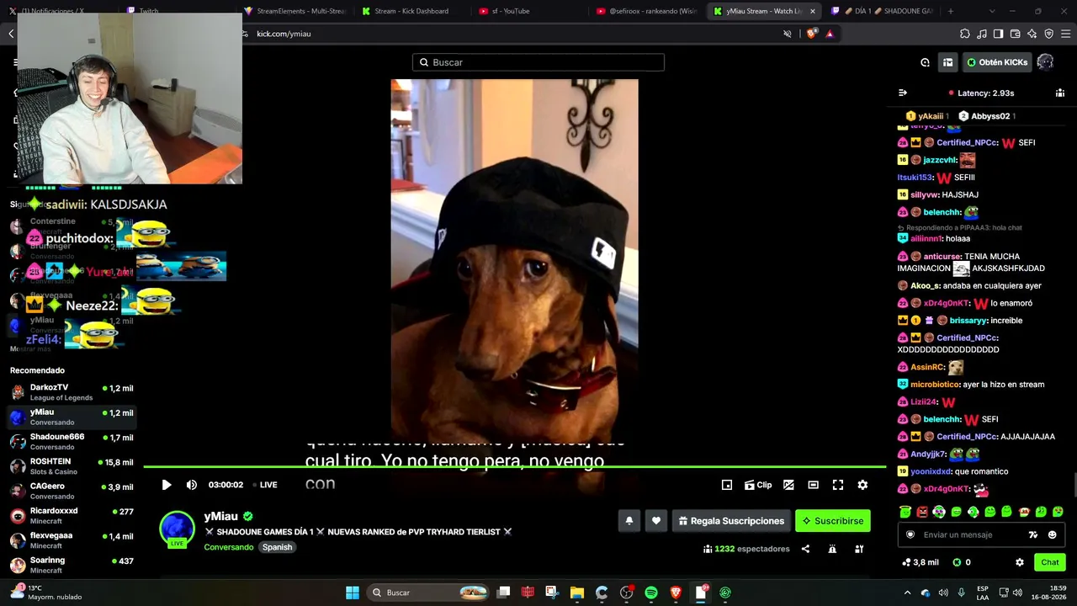The width and height of the screenshot is (1077, 606).
Task: Focus the Buscar search field on Kick
Action: [x=538, y=62]
